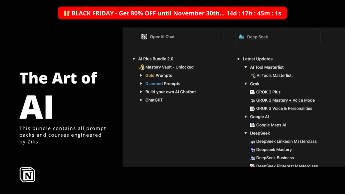This screenshot has width=345, height=194.
Task: Click the Mastery Vault key icon
Action: tap(141, 67)
